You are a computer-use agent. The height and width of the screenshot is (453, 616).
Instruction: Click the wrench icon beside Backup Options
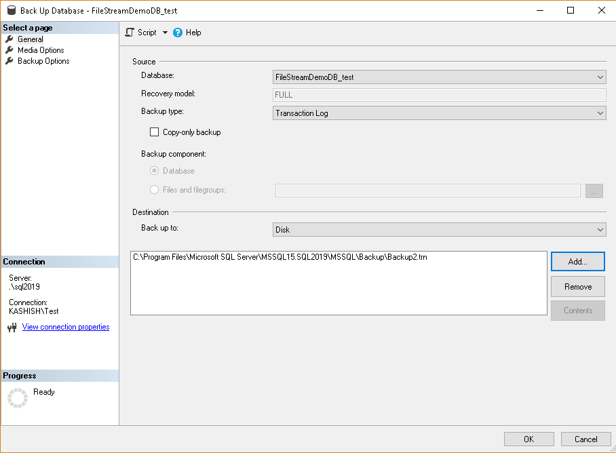click(9, 61)
